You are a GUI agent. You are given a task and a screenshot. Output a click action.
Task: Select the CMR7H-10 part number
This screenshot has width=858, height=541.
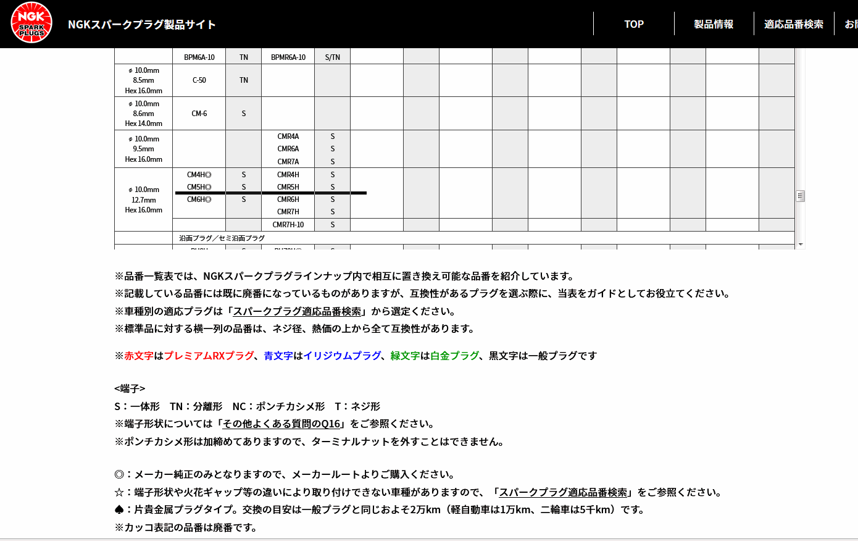[288, 225]
